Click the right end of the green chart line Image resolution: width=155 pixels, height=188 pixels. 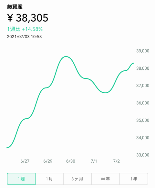(133, 63)
